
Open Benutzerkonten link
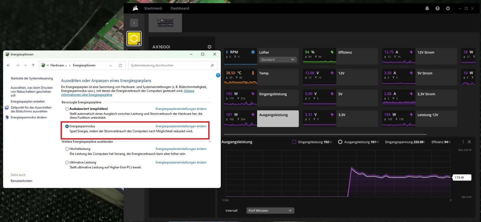[x=21, y=181]
